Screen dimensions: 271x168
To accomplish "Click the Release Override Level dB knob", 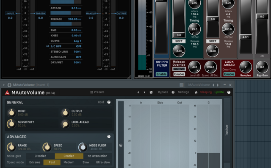I will tap(194, 67).
